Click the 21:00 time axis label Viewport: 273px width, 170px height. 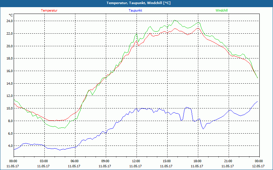point(229,161)
